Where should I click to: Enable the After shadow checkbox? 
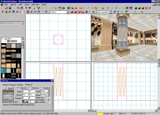pos(49,102)
